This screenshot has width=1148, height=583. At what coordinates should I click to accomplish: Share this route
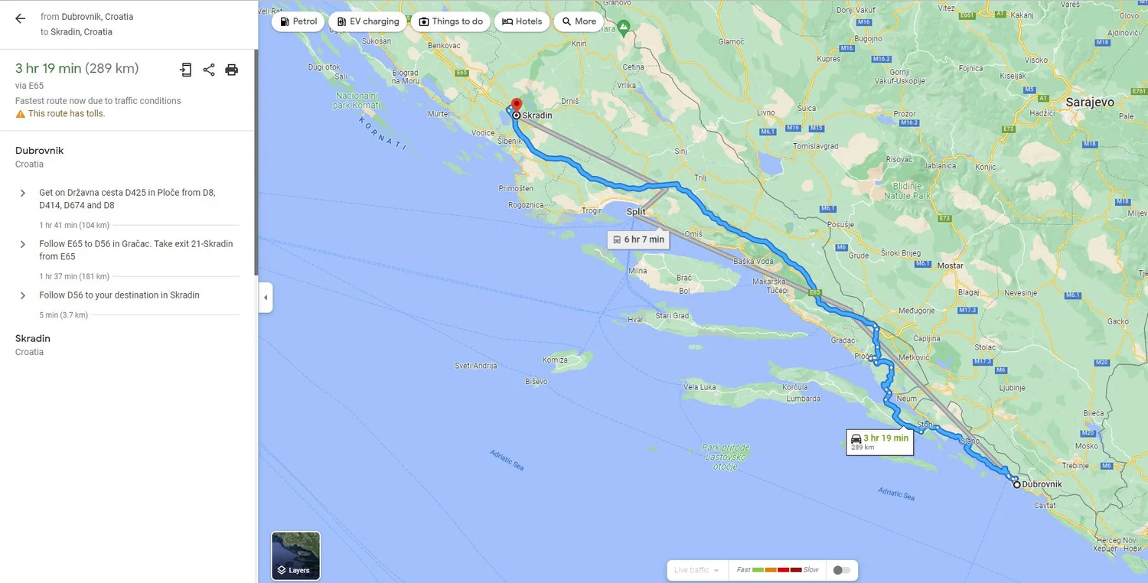point(209,70)
